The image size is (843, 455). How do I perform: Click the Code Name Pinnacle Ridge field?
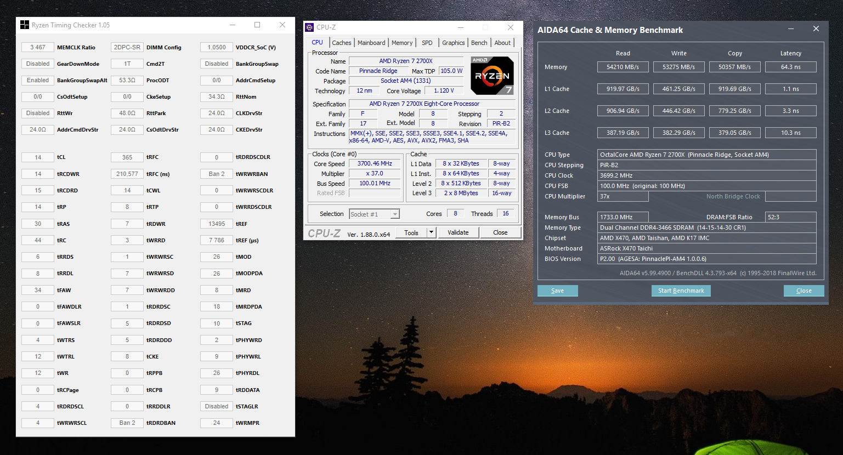click(378, 71)
